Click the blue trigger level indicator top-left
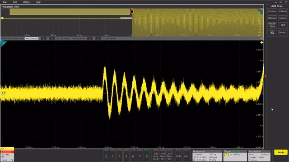 click(3, 44)
